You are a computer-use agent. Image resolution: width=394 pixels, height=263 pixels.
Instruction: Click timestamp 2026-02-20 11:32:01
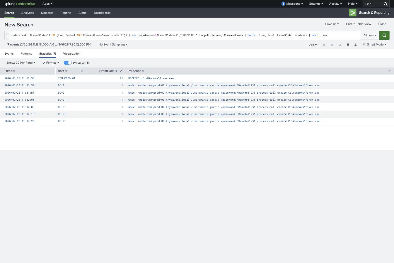(x=19, y=100)
